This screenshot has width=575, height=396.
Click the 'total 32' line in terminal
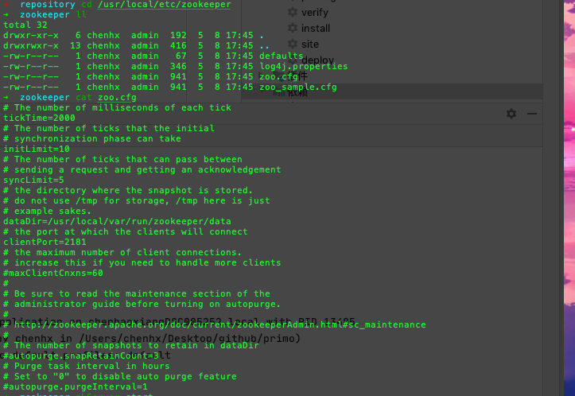click(25, 25)
